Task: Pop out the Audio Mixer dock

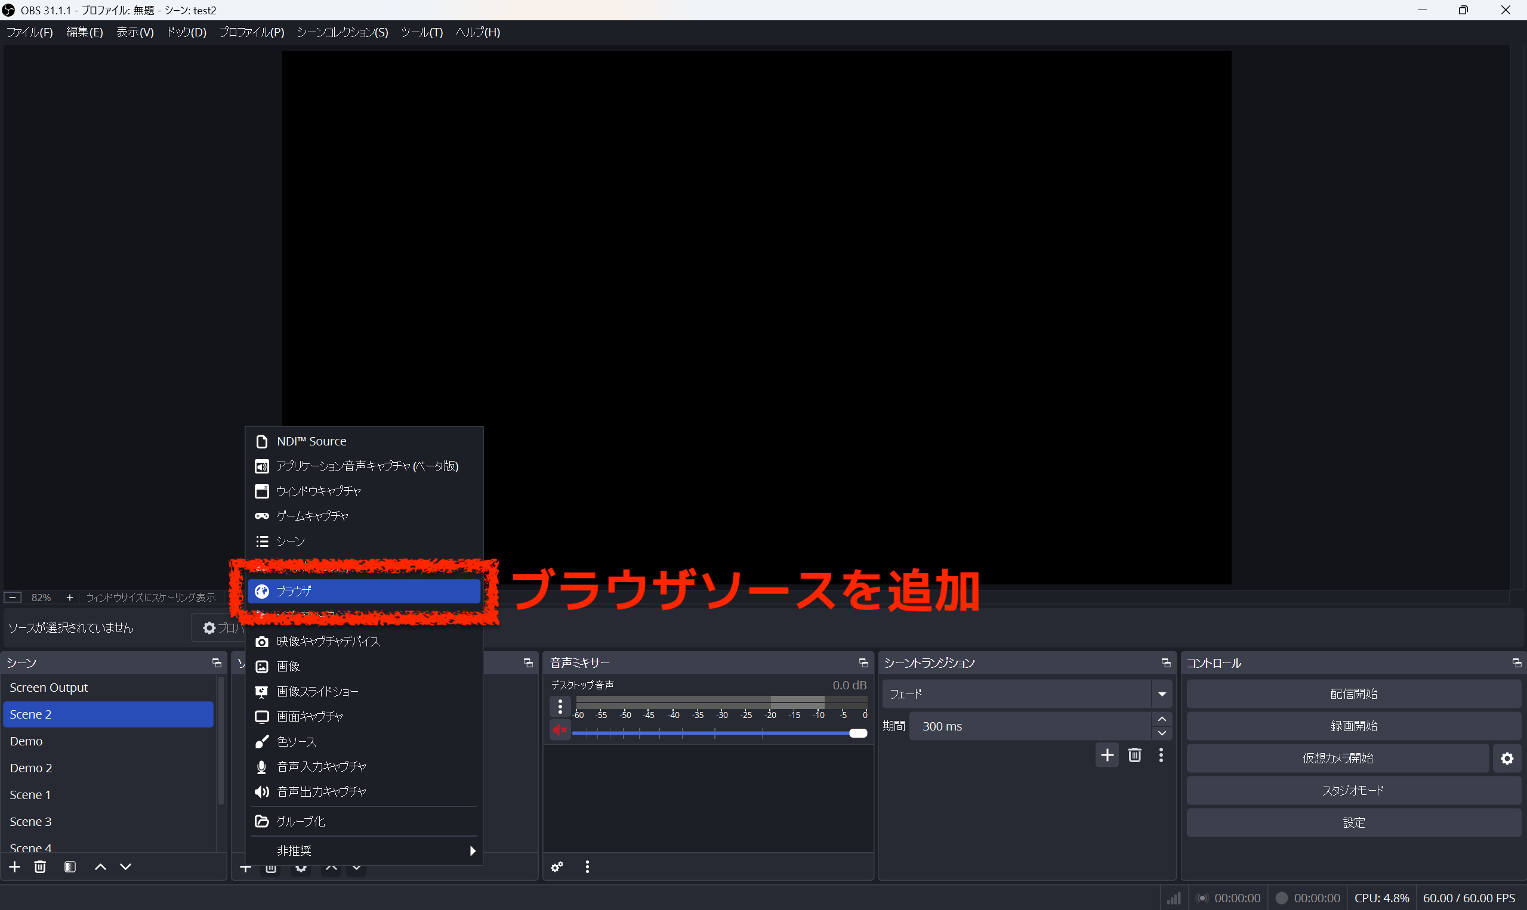Action: 863,663
